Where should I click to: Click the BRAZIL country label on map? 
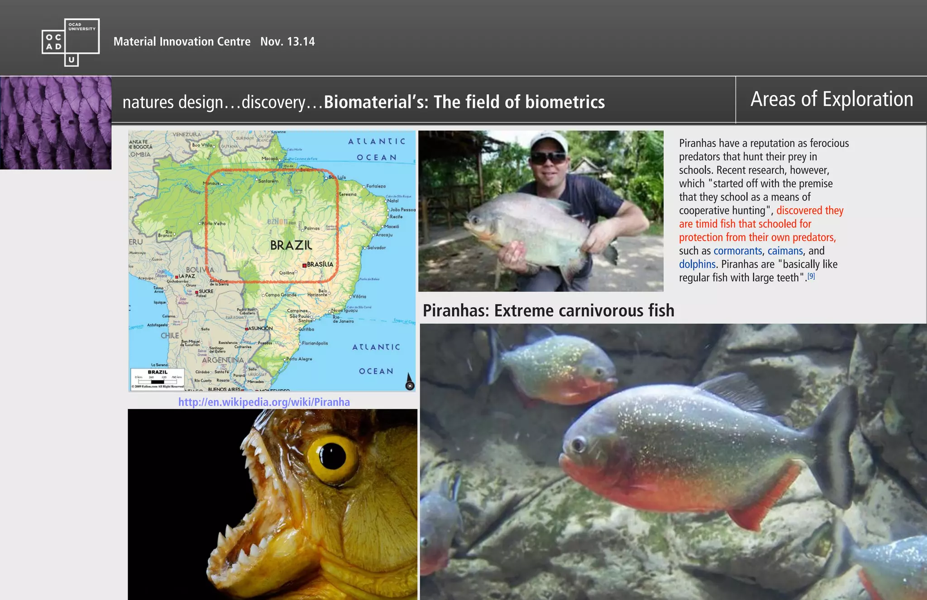click(x=291, y=245)
